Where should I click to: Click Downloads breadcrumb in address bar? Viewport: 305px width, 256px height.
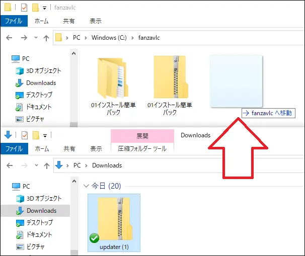click(107, 165)
